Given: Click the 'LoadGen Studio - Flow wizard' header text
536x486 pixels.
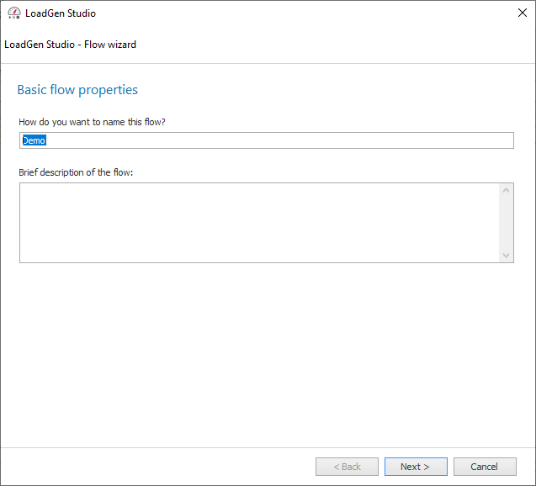Looking at the screenshot, I should pos(70,45).
